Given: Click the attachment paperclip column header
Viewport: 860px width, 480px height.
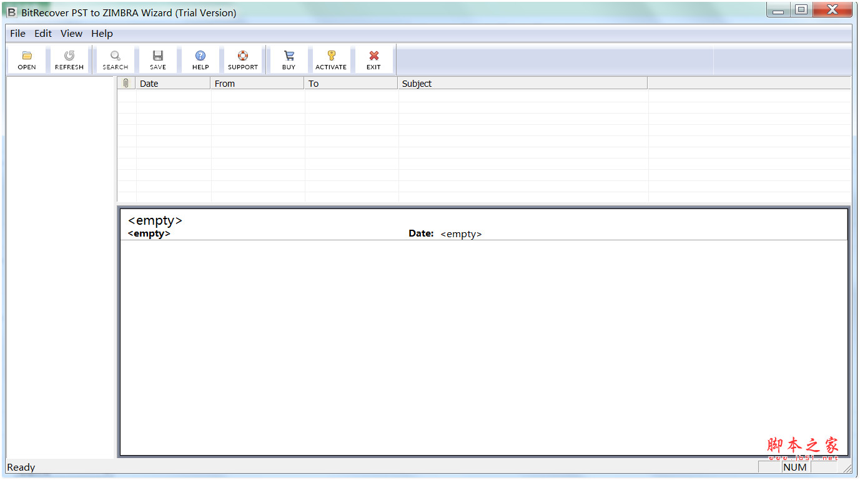Looking at the screenshot, I should point(126,84).
